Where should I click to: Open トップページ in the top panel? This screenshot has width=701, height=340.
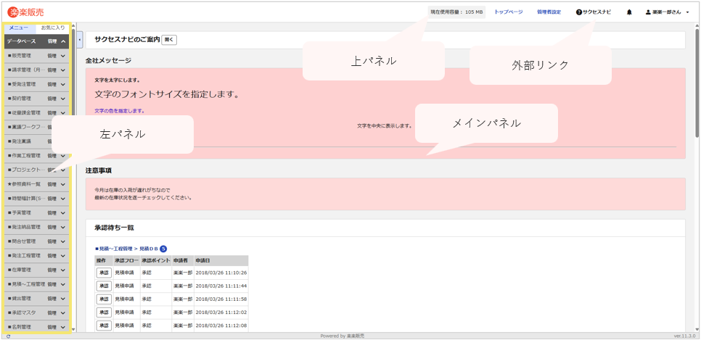[508, 12]
